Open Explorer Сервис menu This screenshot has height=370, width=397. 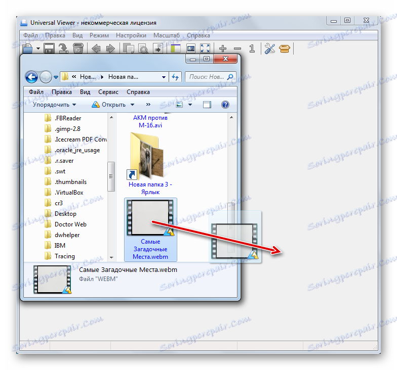point(108,92)
